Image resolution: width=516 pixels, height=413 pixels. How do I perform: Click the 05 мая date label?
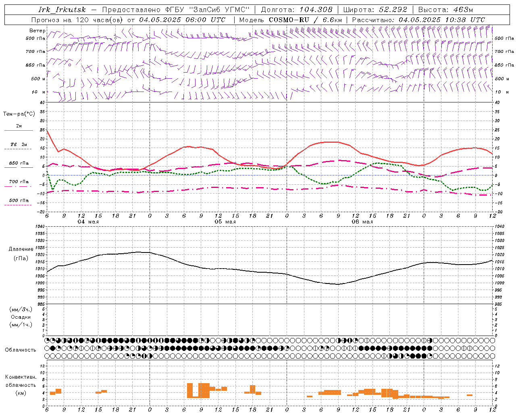point(225,222)
